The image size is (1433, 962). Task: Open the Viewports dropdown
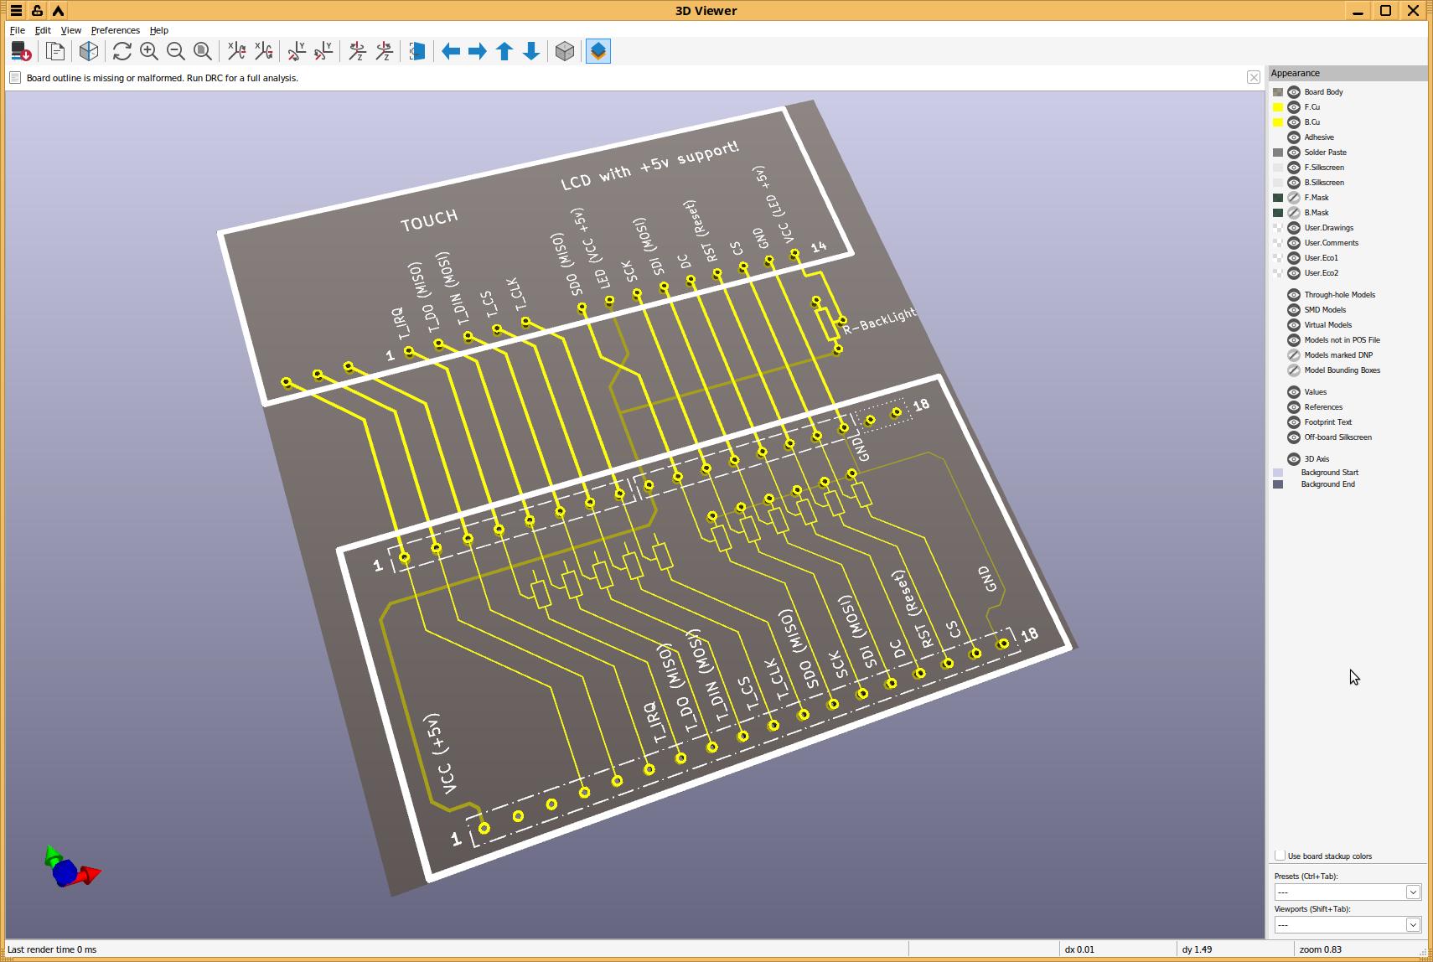[1348, 925]
